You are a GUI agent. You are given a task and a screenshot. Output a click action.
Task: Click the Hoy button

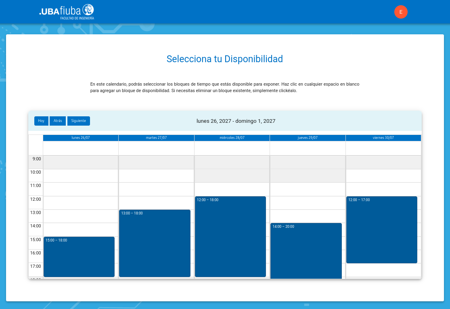[x=41, y=121]
